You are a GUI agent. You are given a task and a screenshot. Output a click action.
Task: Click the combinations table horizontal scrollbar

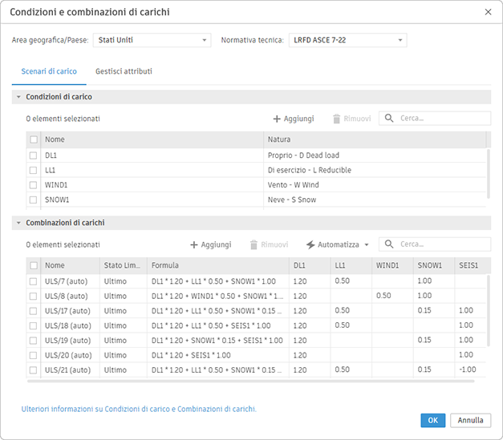[241, 381]
